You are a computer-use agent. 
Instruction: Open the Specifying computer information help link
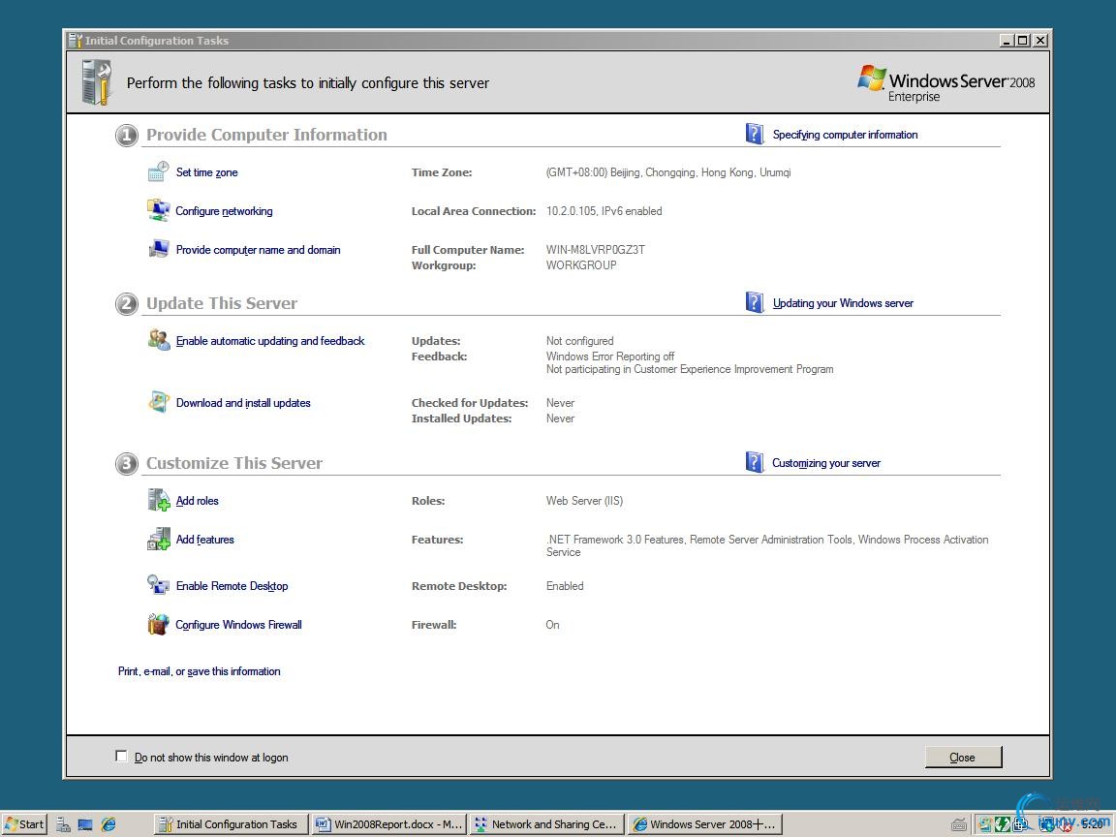click(845, 135)
